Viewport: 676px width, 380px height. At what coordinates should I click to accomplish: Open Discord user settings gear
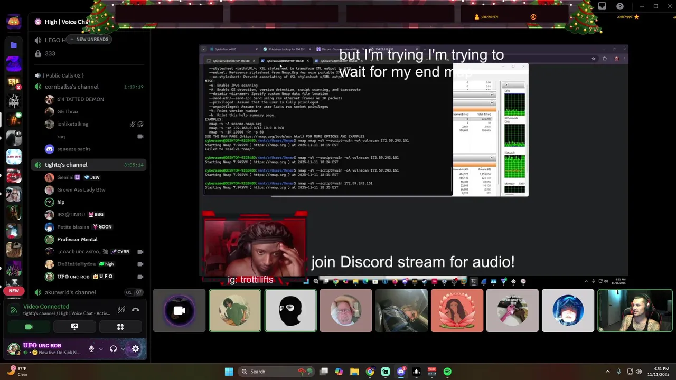coord(136,349)
